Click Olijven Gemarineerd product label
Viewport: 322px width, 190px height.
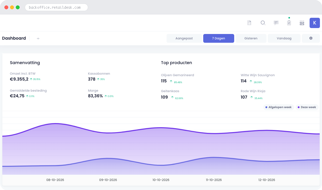coord(177,75)
